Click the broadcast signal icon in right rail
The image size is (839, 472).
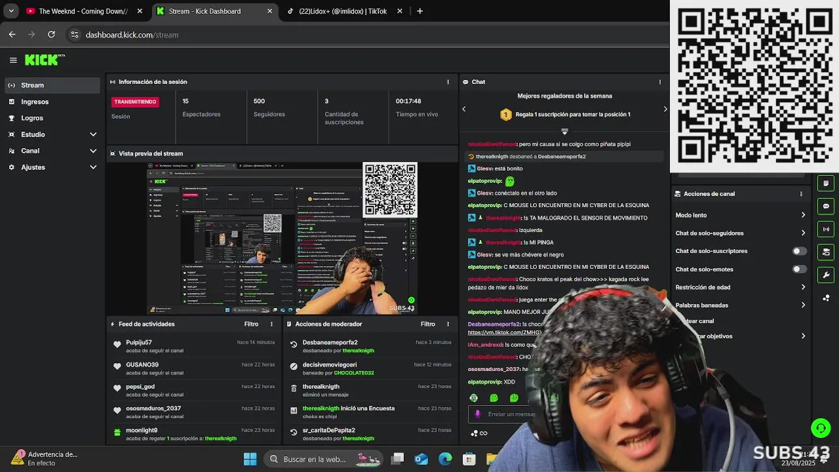tap(826, 229)
